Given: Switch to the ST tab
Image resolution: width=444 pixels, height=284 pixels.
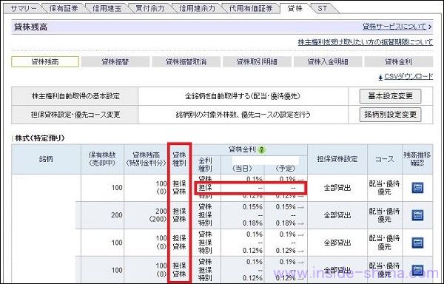Looking at the screenshot, I should point(322,8).
